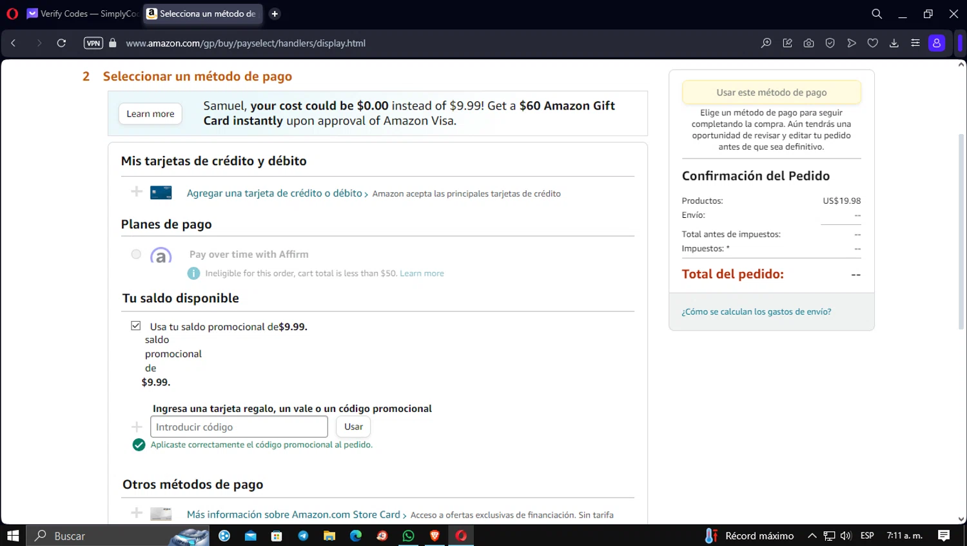Viewport: 967px width, 546px height.
Task: Select Pay over time with Affirm radio
Action: (x=136, y=254)
